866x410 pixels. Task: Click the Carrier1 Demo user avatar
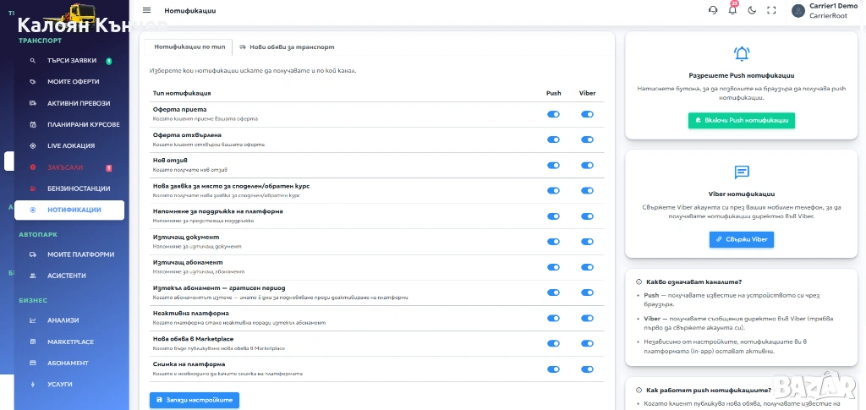click(797, 10)
